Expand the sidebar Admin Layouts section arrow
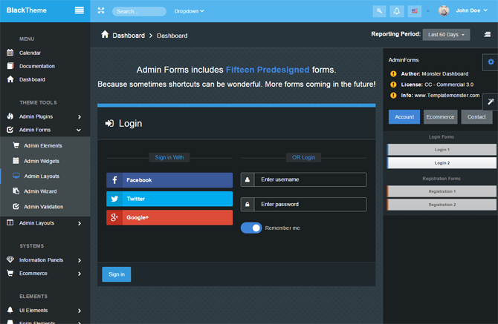The image size is (498, 324). [x=80, y=223]
